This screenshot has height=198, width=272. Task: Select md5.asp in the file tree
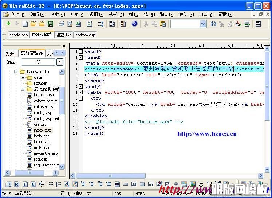tap(41, 148)
